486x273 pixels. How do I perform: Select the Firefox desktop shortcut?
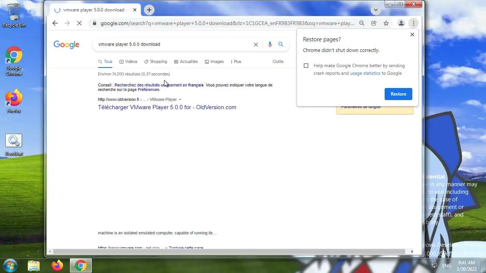(x=14, y=101)
